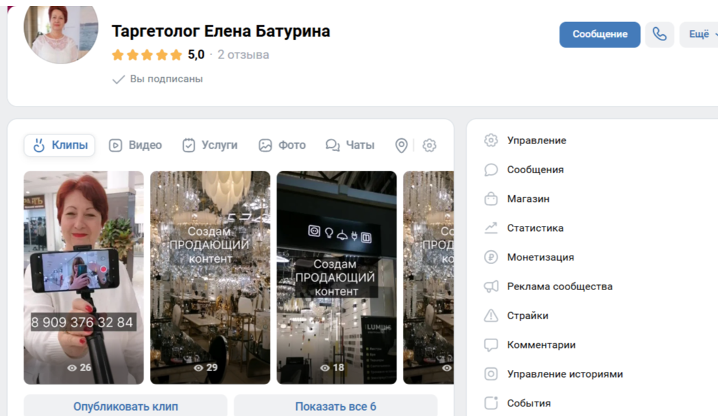The height and width of the screenshot is (416, 718).
Task: Open the 2 отзыва reviews link
Action: pyautogui.click(x=243, y=55)
